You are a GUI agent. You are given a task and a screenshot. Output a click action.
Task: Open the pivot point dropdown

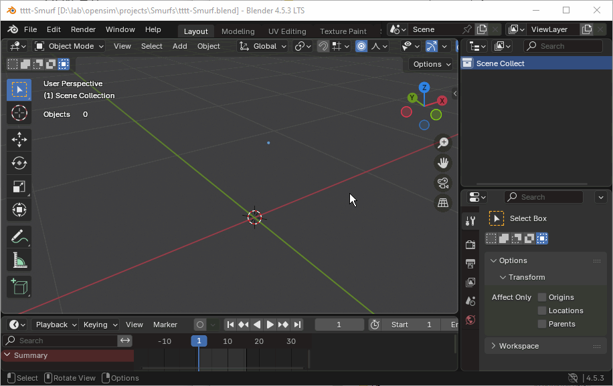click(x=303, y=47)
